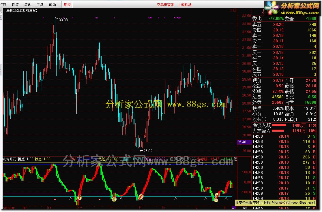Select the 买二 28.14 bid row
Viewport: 322px width, 212px height.
[x=284, y=58]
